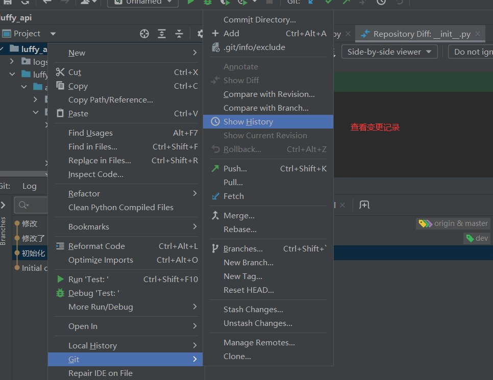Click the Cut scissors icon

click(60, 72)
